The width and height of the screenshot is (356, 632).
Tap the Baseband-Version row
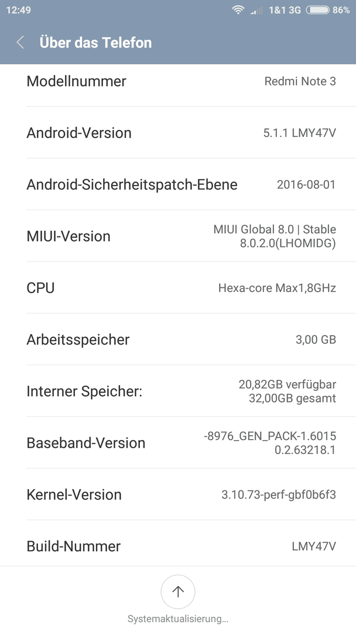[178, 442]
